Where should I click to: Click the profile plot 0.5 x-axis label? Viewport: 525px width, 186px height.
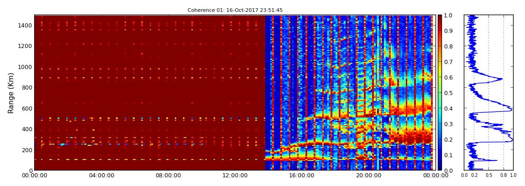(489, 175)
